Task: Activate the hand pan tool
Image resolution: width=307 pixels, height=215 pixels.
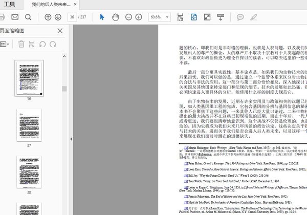Action: click(115, 17)
